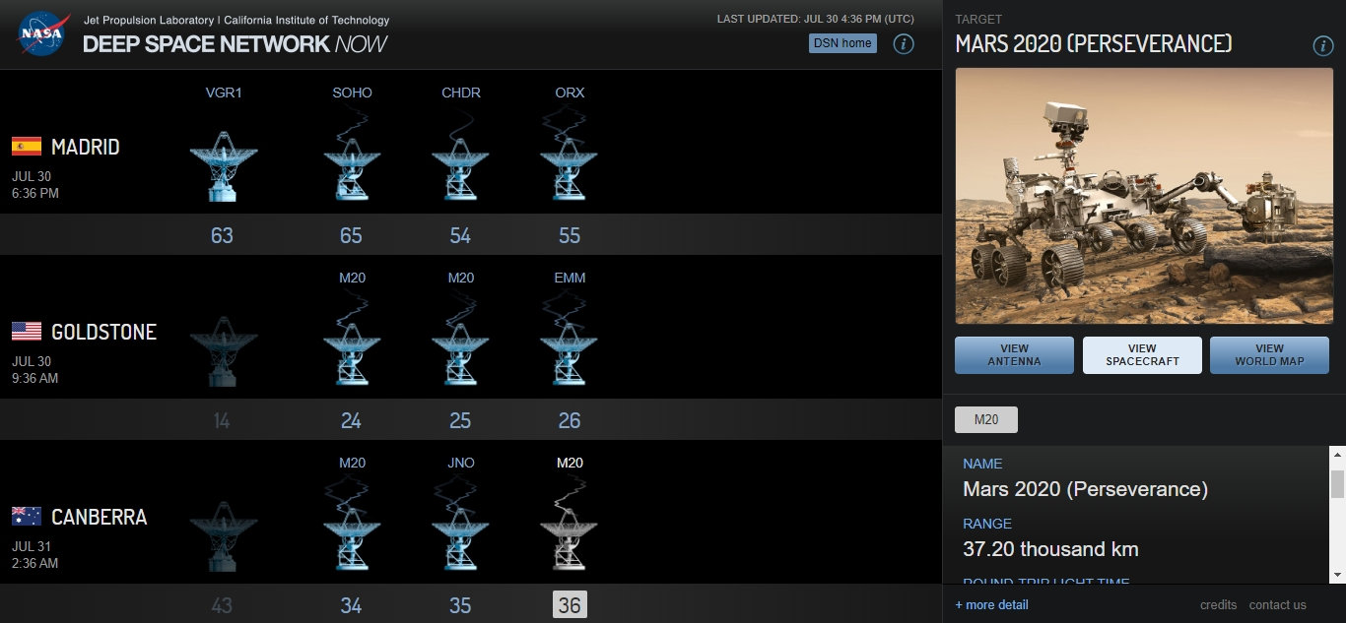Click antenna number 14
This screenshot has height=623, width=1346.
click(222, 420)
